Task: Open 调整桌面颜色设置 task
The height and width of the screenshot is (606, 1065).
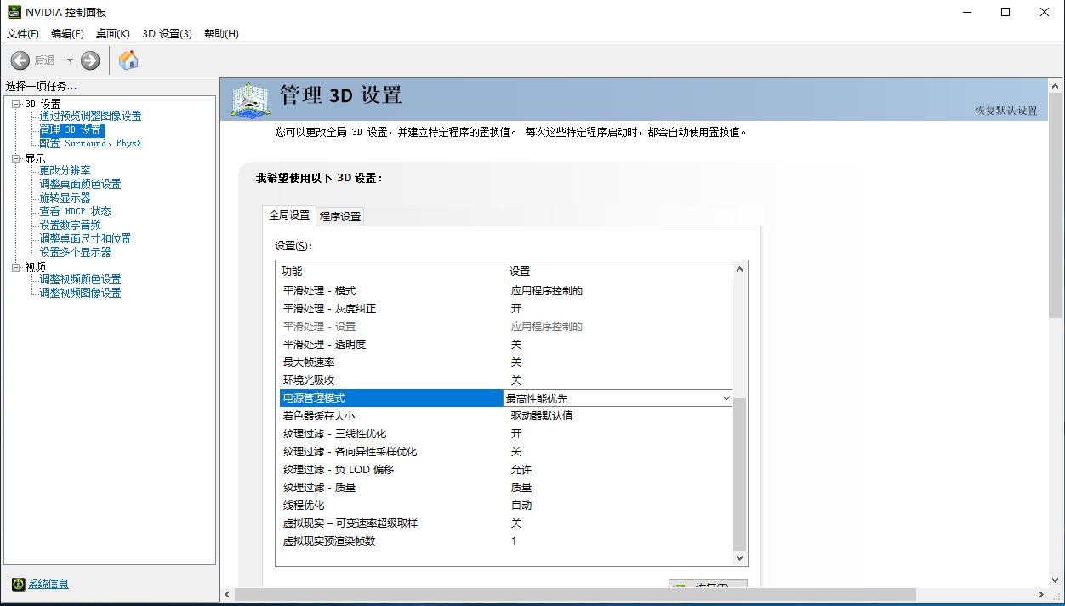Action: [x=80, y=185]
